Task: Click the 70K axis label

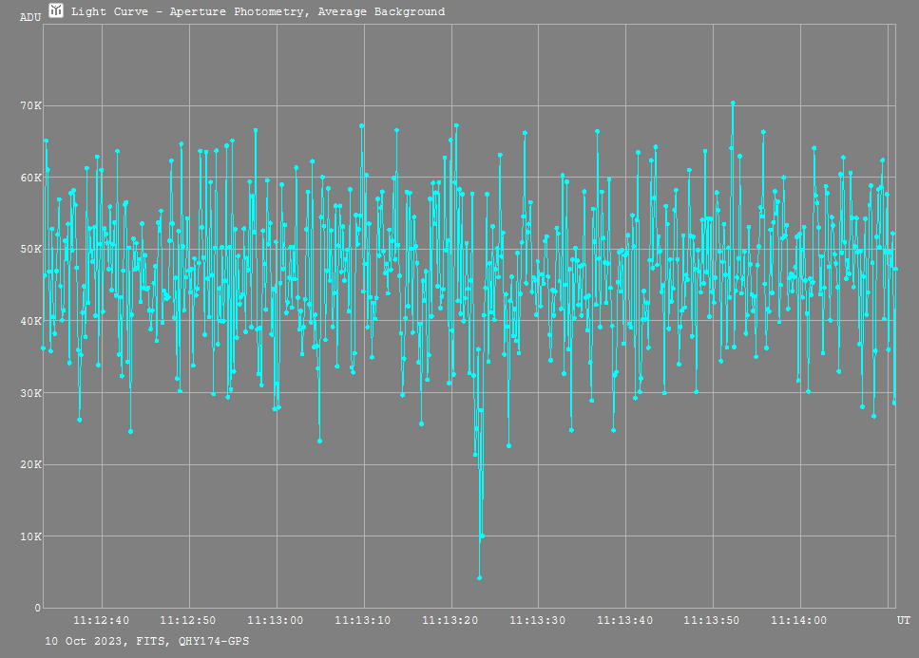Action: tap(31, 106)
